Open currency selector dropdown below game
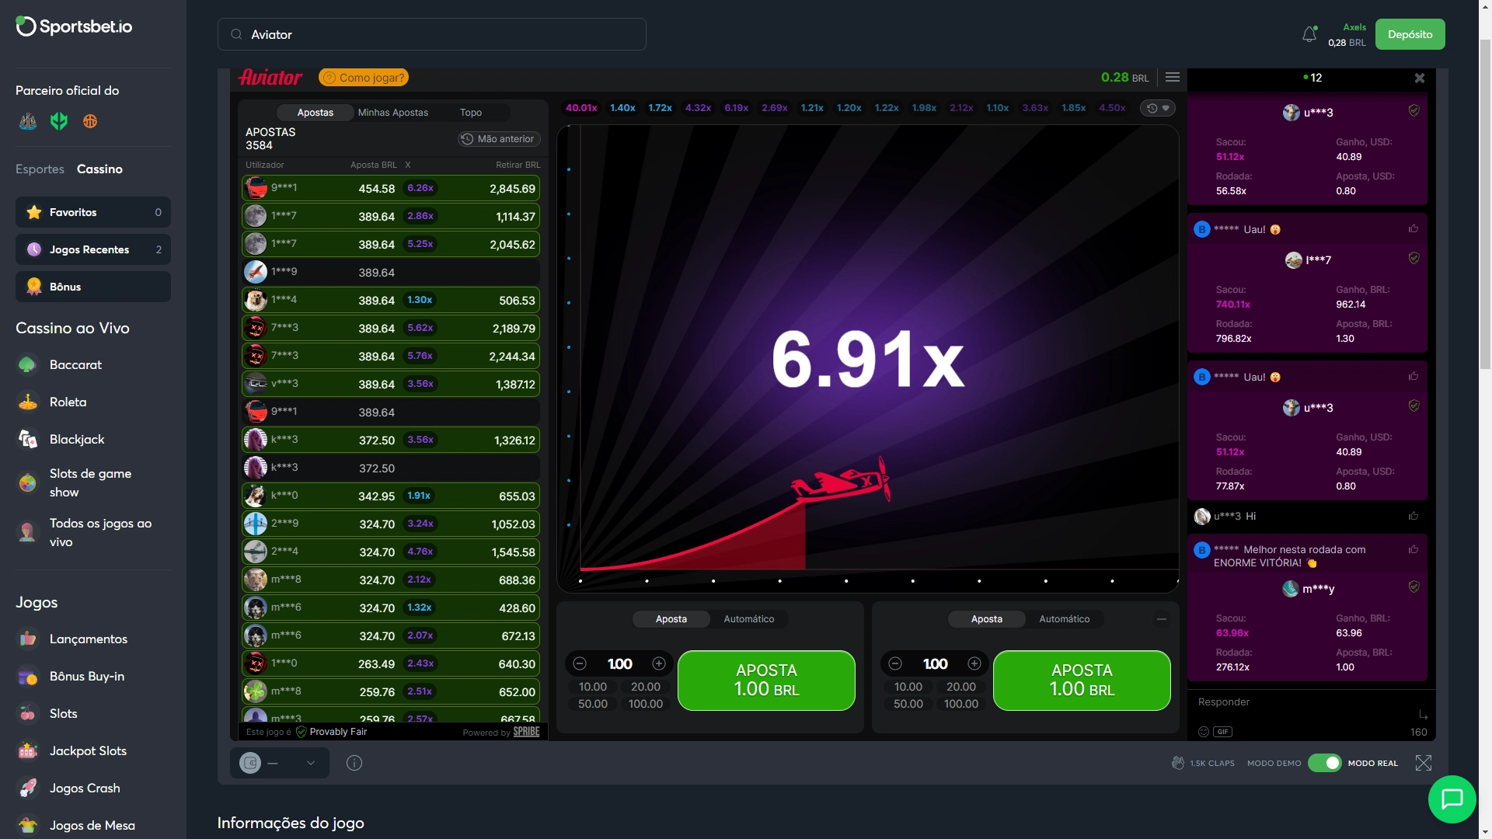 [280, 763]
